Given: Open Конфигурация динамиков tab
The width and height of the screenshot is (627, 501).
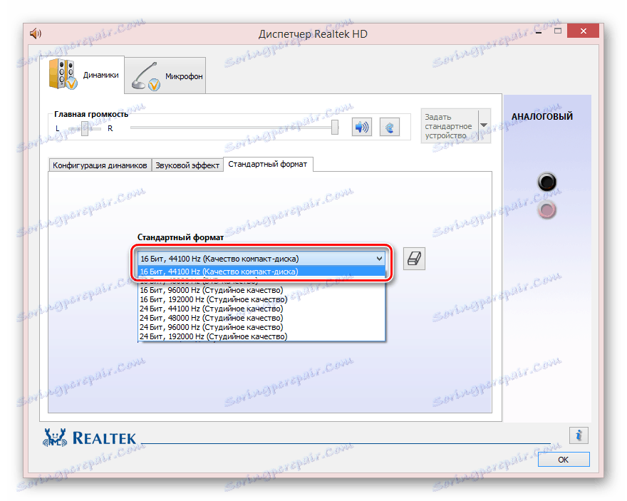Looking at the screenshot, I should pos(100,165).
